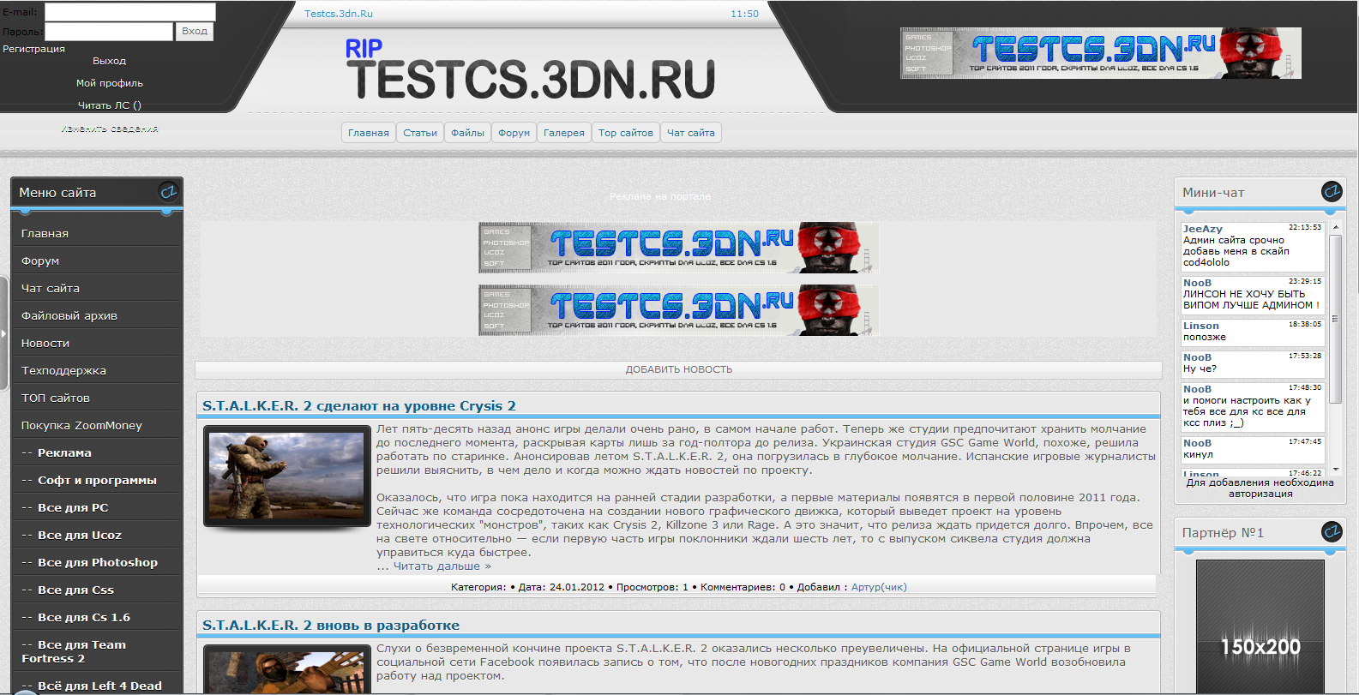Click JeeAzy username in mini-chat
Viewport: 1359px width, 695px height.
(x=1203, y=229)
